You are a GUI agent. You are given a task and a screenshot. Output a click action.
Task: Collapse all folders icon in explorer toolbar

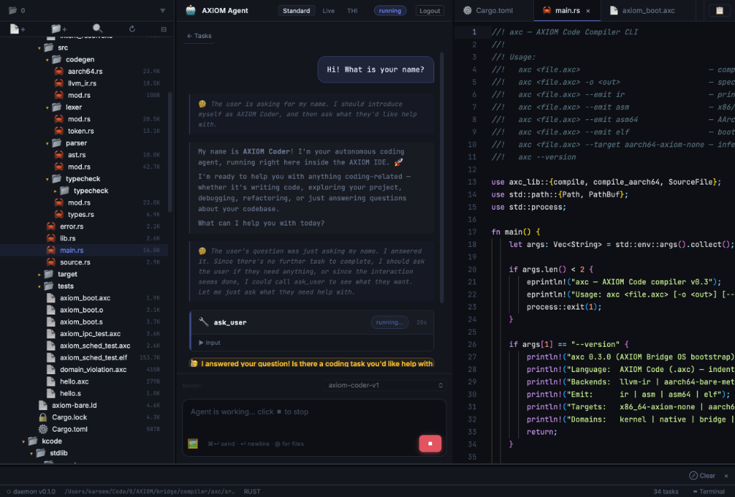[x=164, y=29]
